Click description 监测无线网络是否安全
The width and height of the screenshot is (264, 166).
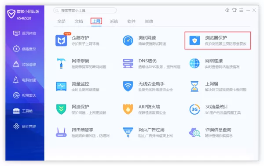(156, 90)
